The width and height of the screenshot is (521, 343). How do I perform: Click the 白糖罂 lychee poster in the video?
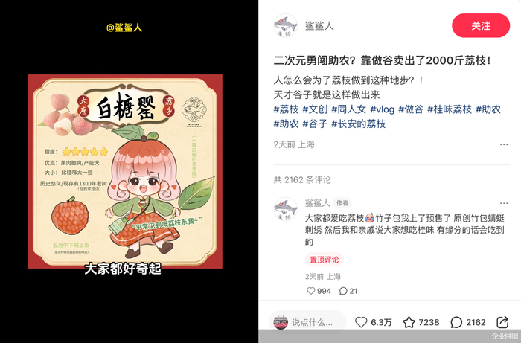125,171
